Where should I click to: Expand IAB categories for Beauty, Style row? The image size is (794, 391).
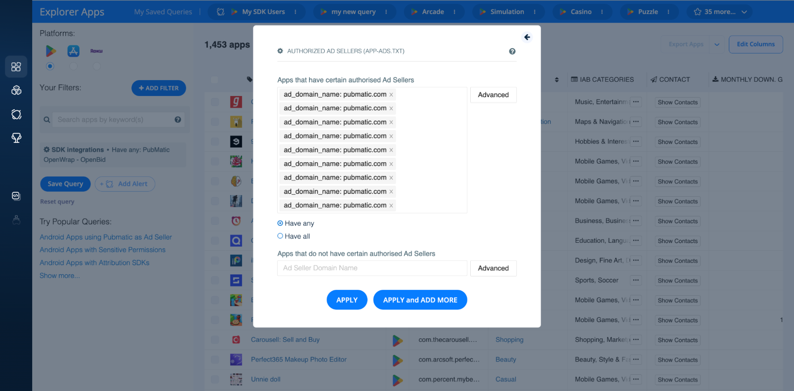coord(636,360)
